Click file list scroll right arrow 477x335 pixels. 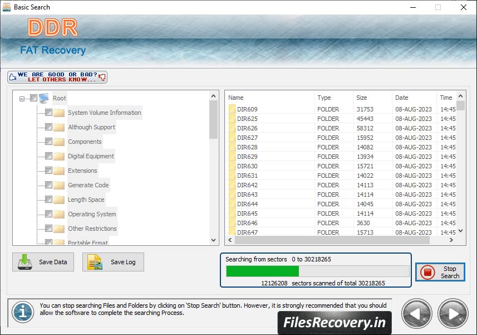click(451, 240)
